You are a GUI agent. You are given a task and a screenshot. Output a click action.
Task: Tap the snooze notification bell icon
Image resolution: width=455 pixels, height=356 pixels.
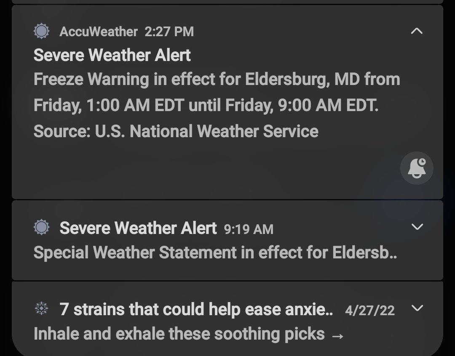point(417,168)
